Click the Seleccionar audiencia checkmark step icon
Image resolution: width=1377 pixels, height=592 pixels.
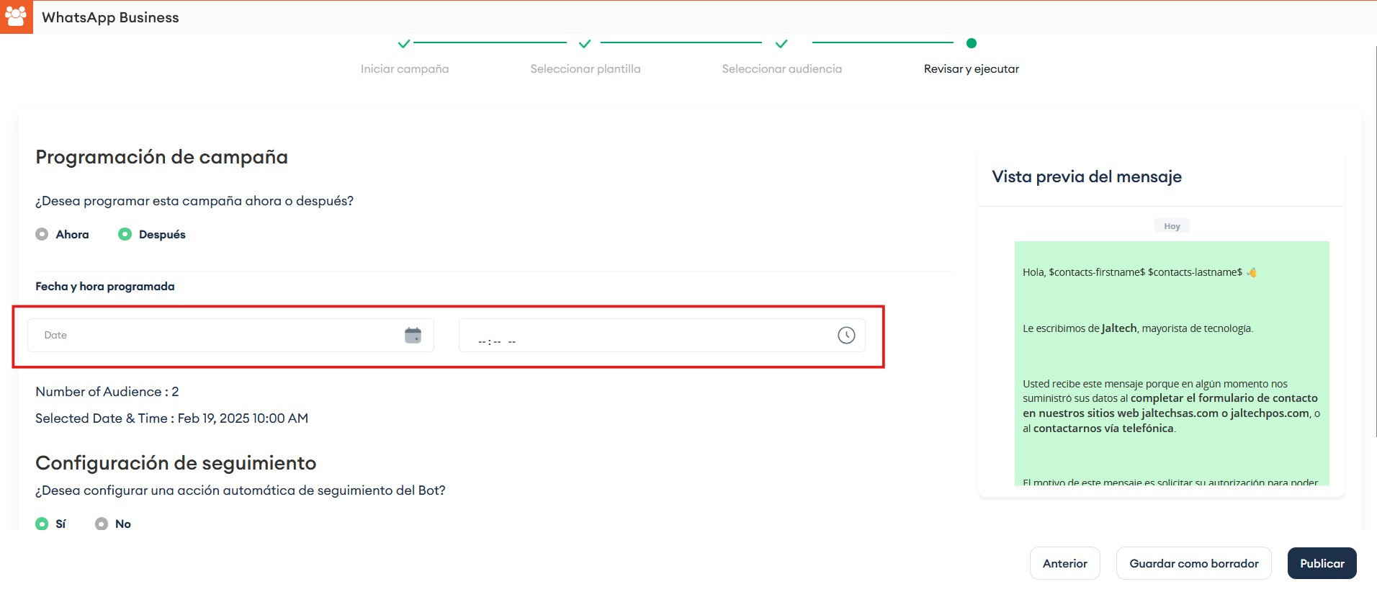781,44
